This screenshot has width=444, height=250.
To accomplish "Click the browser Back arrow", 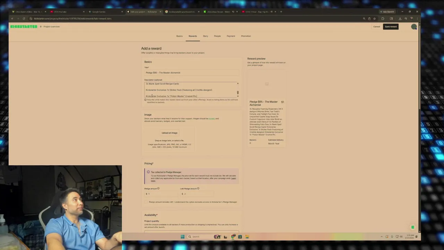I will 12,18.
